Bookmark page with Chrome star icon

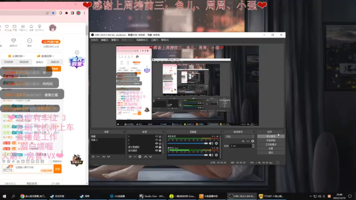coord(53,13)
